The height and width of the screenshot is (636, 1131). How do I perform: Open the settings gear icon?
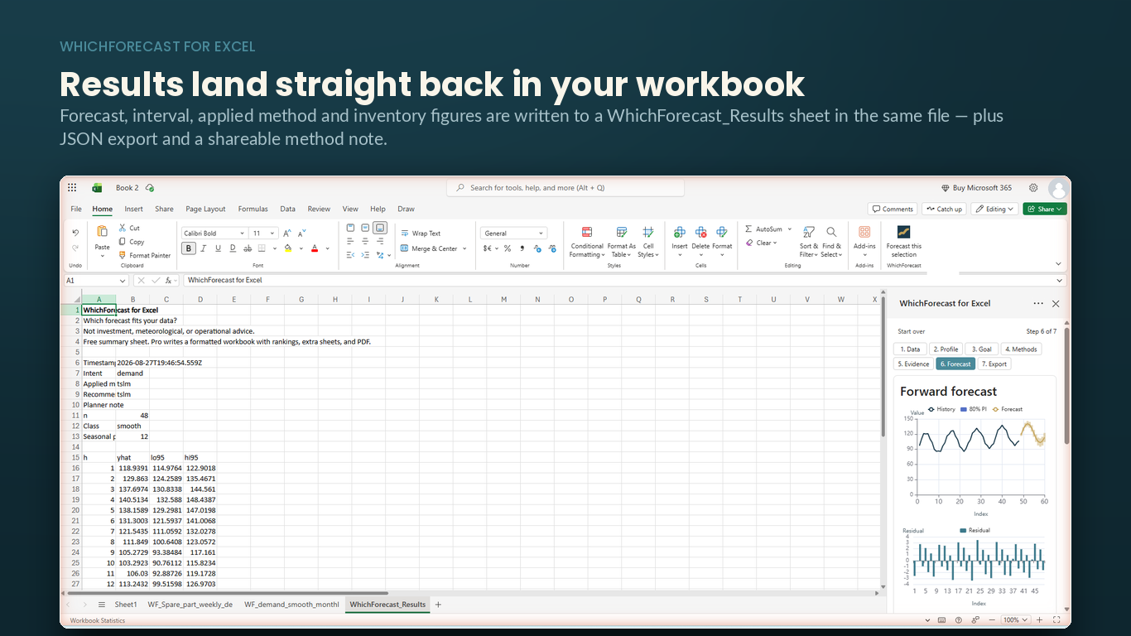[x=1033, y=188]
